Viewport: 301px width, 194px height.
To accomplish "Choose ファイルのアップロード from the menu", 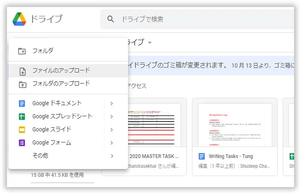I will coord(68,71).
